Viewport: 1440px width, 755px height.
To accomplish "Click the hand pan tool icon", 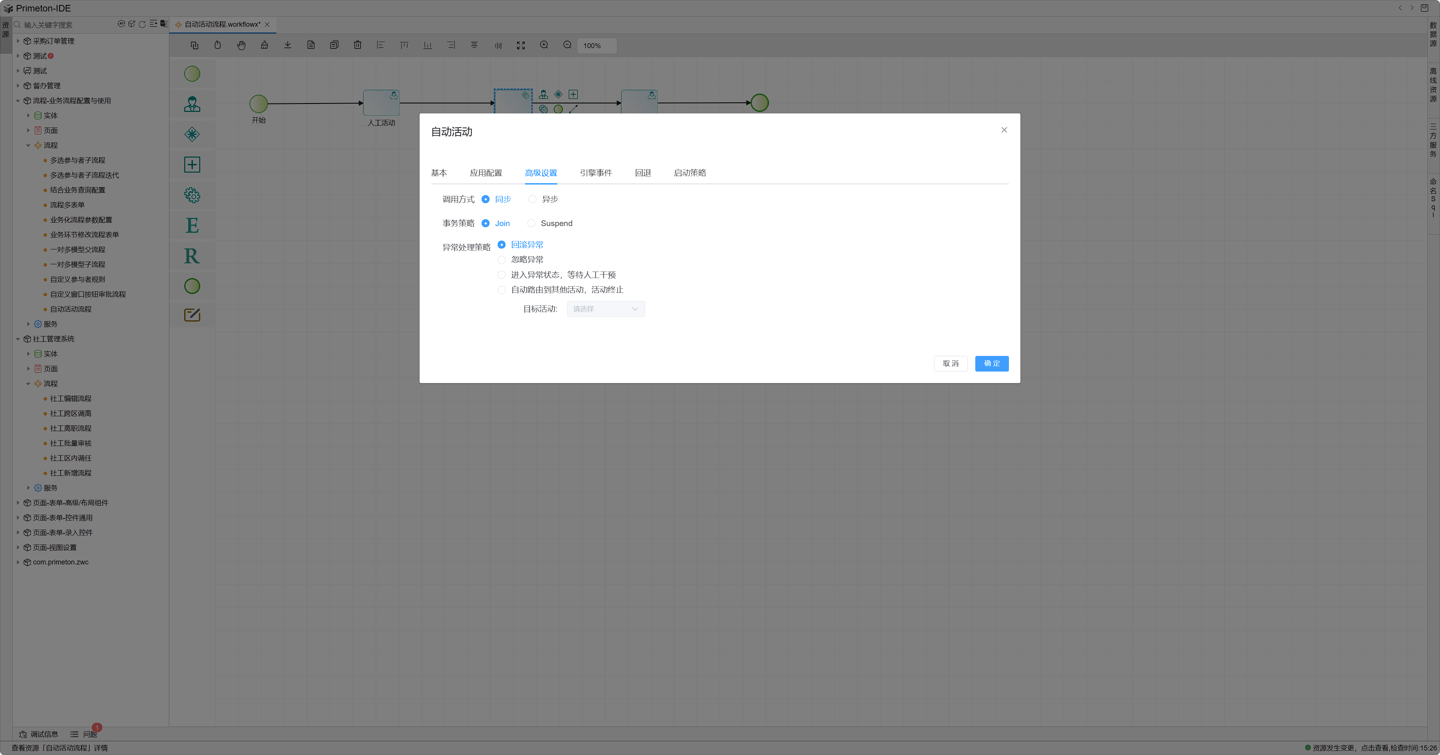I will pos(241,45).
